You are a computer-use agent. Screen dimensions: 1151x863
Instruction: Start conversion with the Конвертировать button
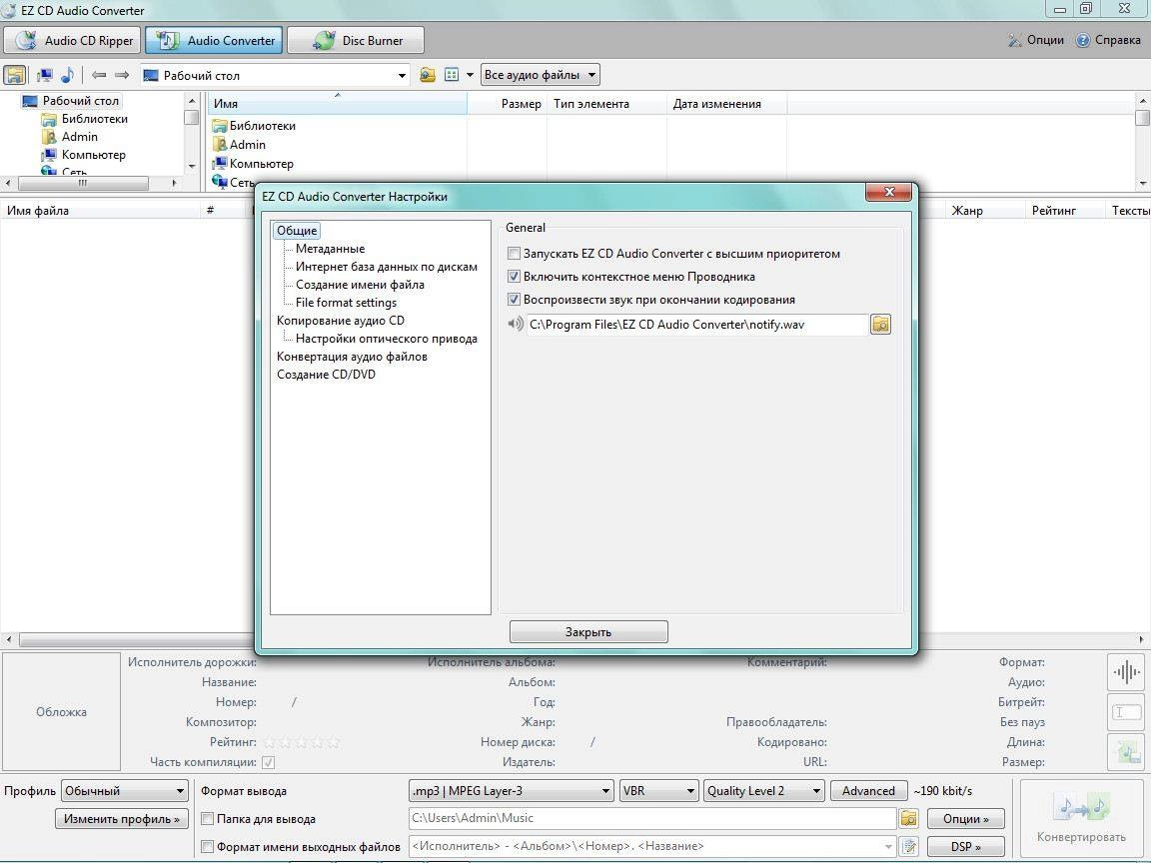click(1080, 820)
